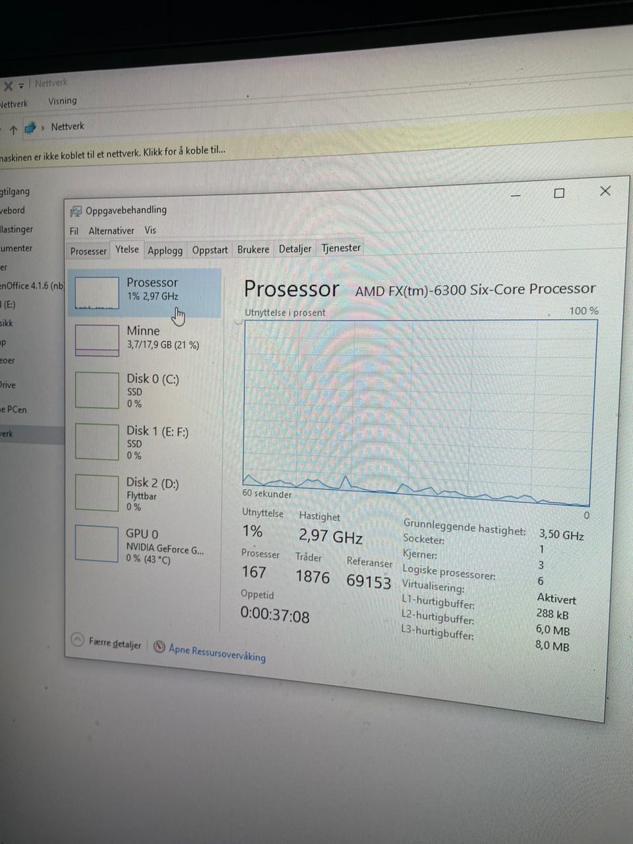633x844 pixels.
Task: Click the Referanser value 69153
Action: coord(369,581)
